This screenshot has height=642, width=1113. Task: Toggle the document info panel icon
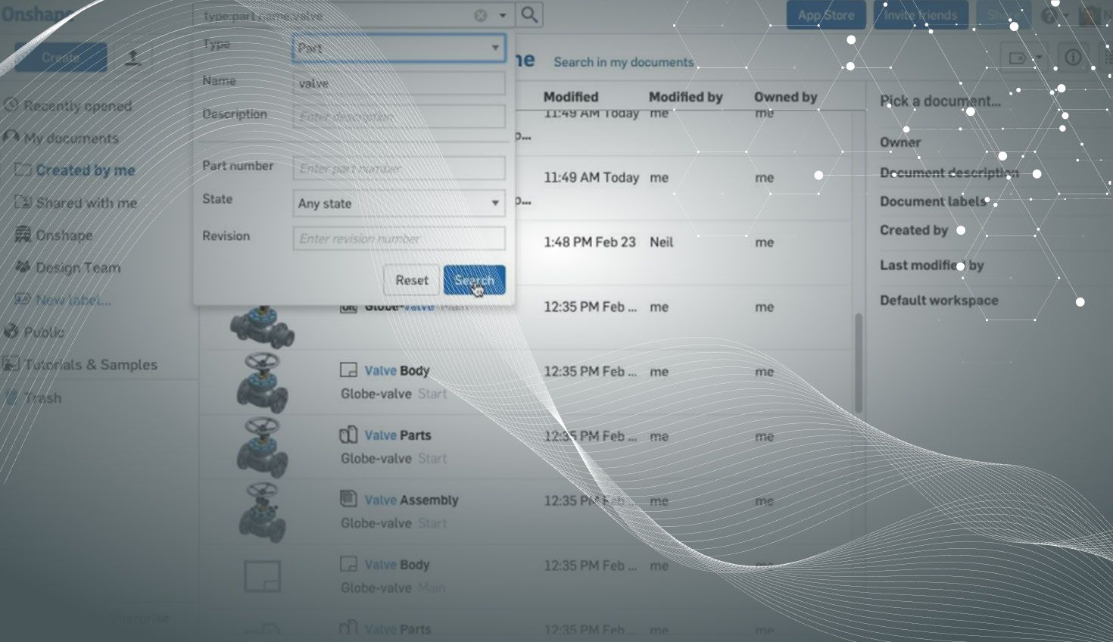click(x=1073, y=58)
